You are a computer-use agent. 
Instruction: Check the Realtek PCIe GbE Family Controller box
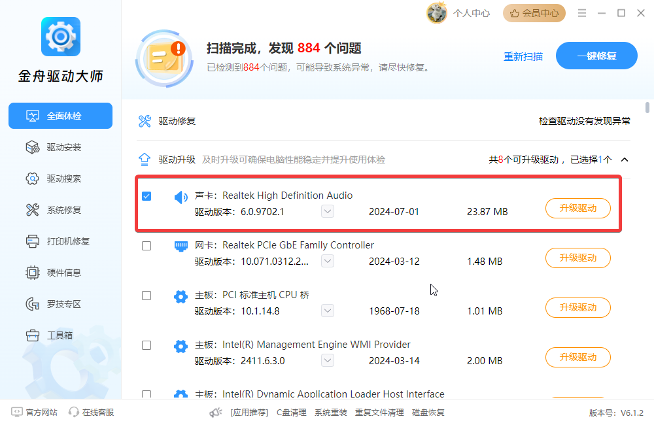[x=146, y=246]
